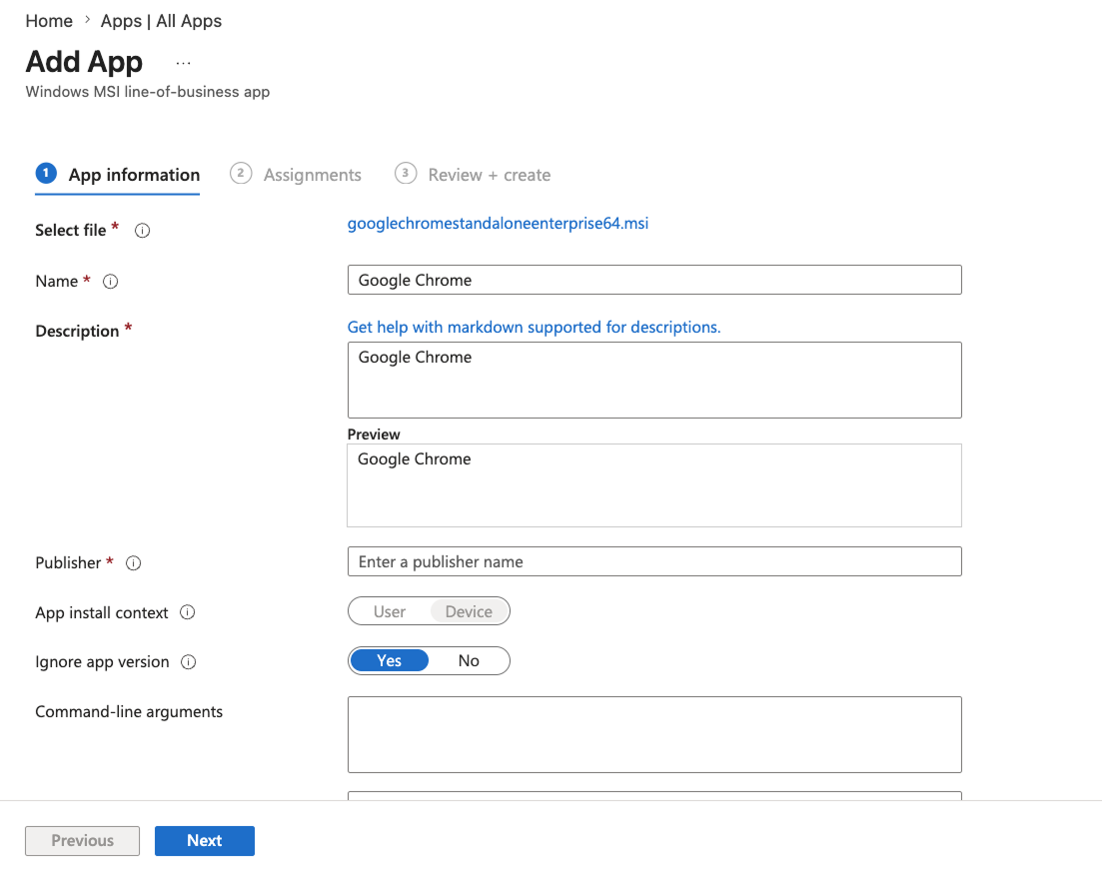Screen dimensions: 1102x875
Task: Switch to the App information tab
Action: click(117, 175)
